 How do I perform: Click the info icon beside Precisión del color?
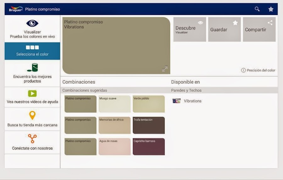click(x=243, y=70)
